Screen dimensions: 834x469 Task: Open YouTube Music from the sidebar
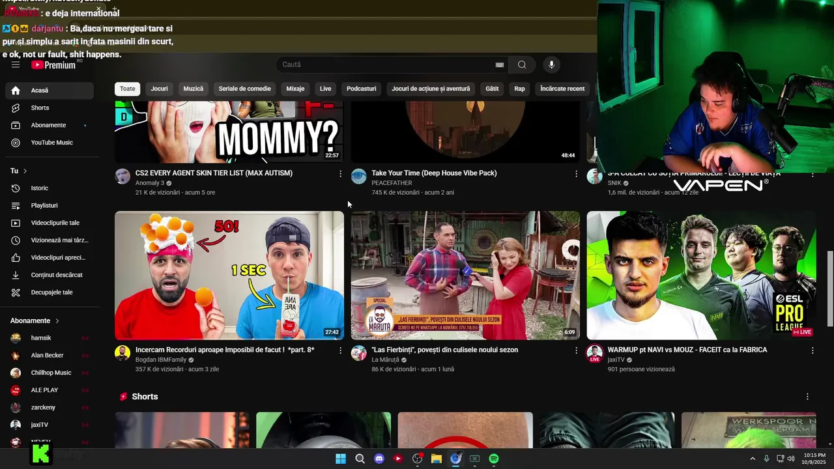50,143
